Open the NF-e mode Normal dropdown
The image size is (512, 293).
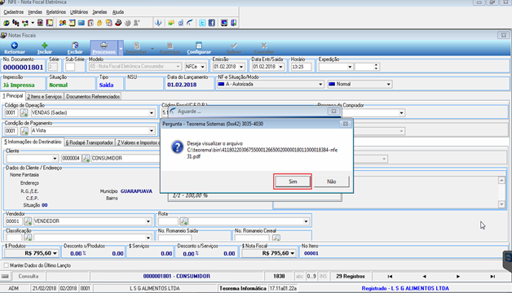tap(389, 84)
